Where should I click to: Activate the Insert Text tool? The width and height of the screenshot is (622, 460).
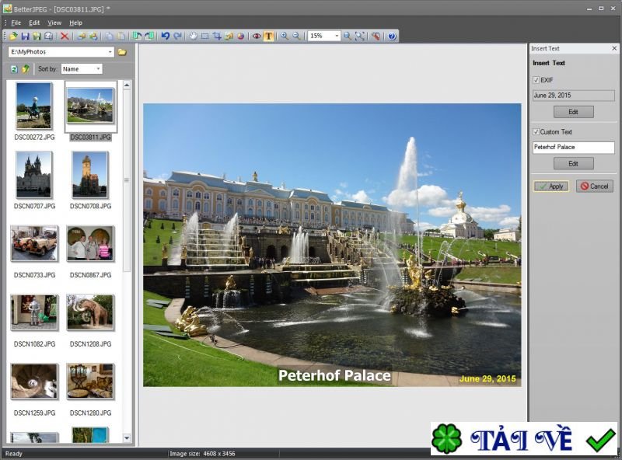(268, 36)
